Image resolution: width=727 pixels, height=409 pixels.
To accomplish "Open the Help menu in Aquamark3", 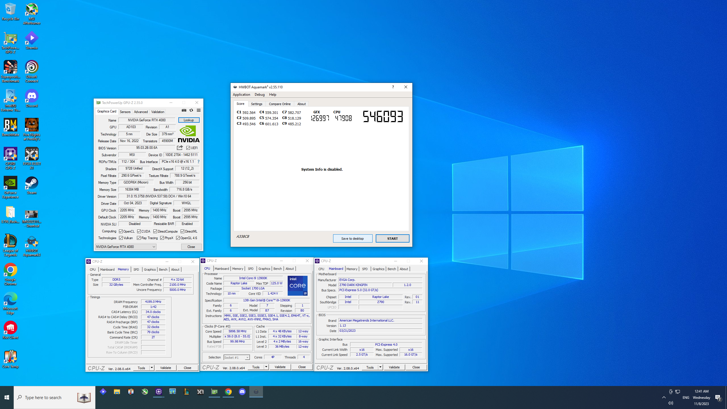I will [x=273, y=95].
